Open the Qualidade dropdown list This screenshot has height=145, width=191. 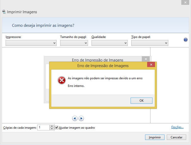(x=110, y=43)
